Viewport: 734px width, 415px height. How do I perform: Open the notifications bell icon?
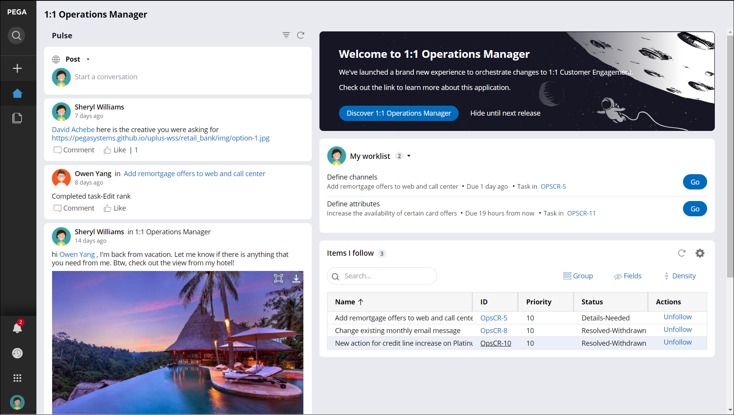(17, 328)
